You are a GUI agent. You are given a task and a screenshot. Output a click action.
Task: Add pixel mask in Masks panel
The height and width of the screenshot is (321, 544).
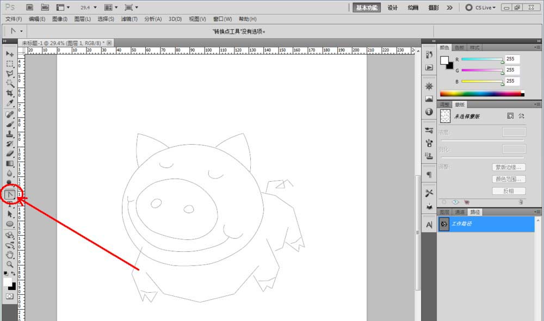510,116
